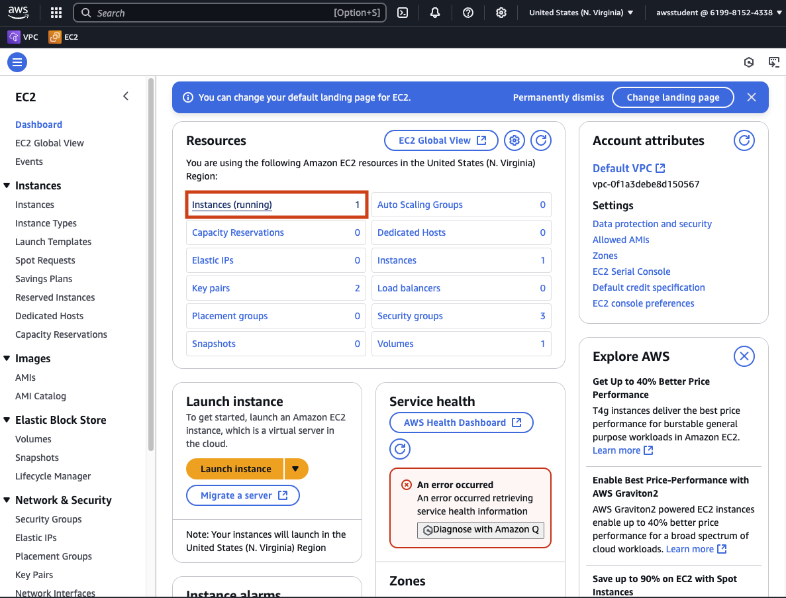This screenshot has width=786, height=598.
Task: Open the Instances (running) resource link
Action: pos(232,205)
